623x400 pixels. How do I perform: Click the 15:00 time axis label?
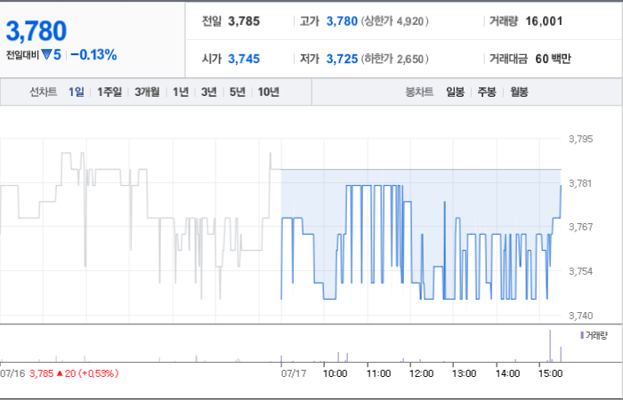(x=550, y=373)
